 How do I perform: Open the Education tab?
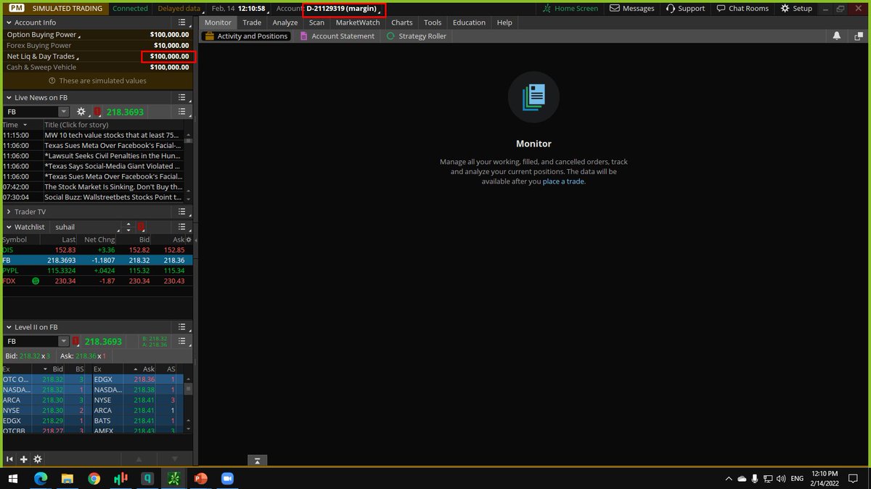469,22
